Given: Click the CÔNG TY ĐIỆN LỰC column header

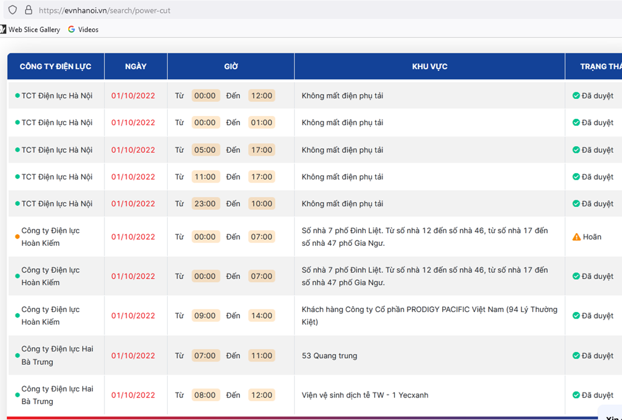Looking at the screenshot, I should coord(55,67).
